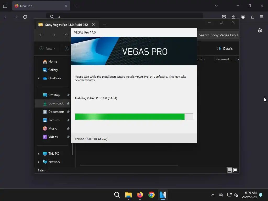The height and width of the screenshot is (201, 268).
Task: Unpin Music using its pin icon
Action: click(68, 129)
